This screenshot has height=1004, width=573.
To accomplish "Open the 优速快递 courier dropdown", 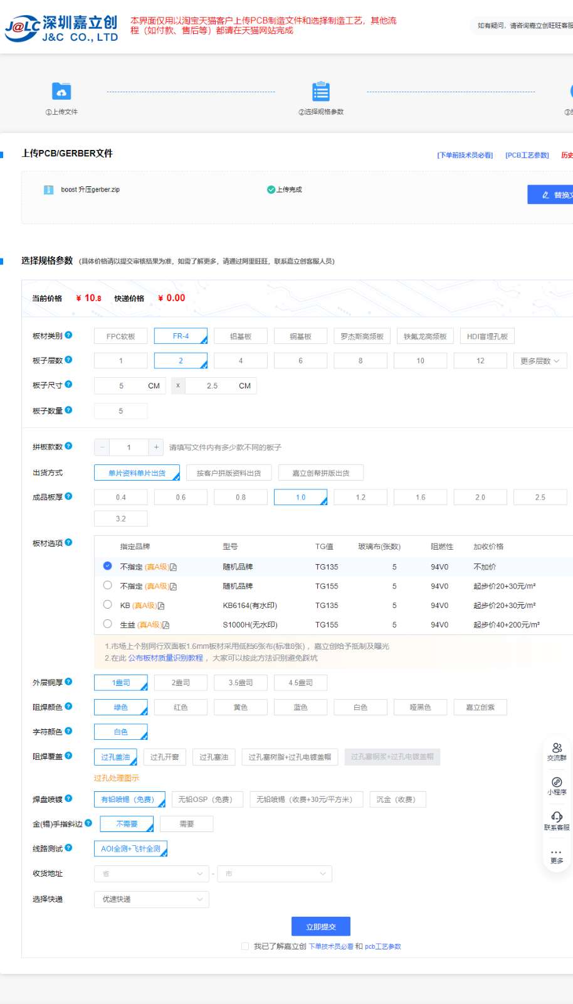I will point(152,899).
